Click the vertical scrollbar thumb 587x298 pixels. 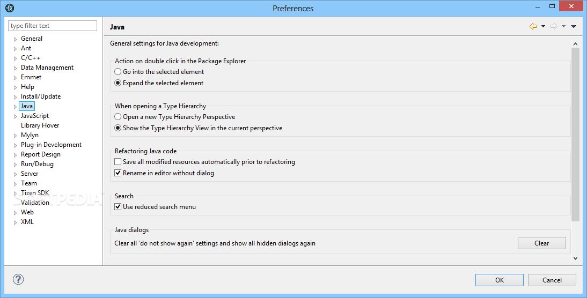click(x=575, y=134)
